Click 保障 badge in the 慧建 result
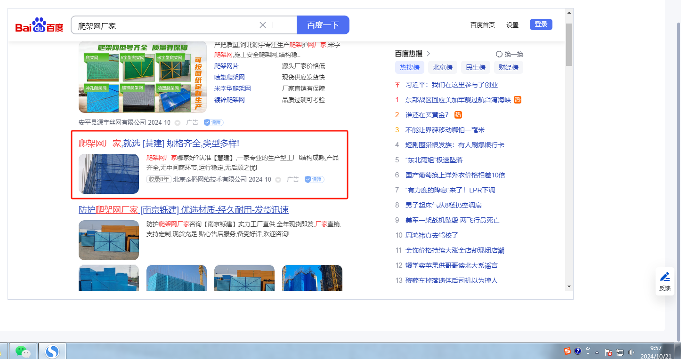Viewport: 681px width, 359px height. pos(314,179)
